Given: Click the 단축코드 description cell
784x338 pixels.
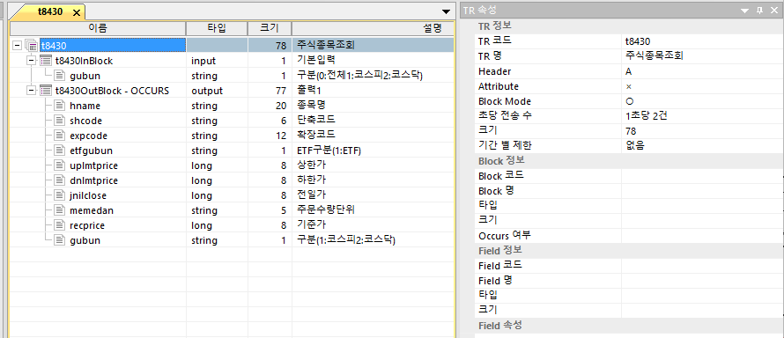Looking at the screenshot, I should 373,121.
